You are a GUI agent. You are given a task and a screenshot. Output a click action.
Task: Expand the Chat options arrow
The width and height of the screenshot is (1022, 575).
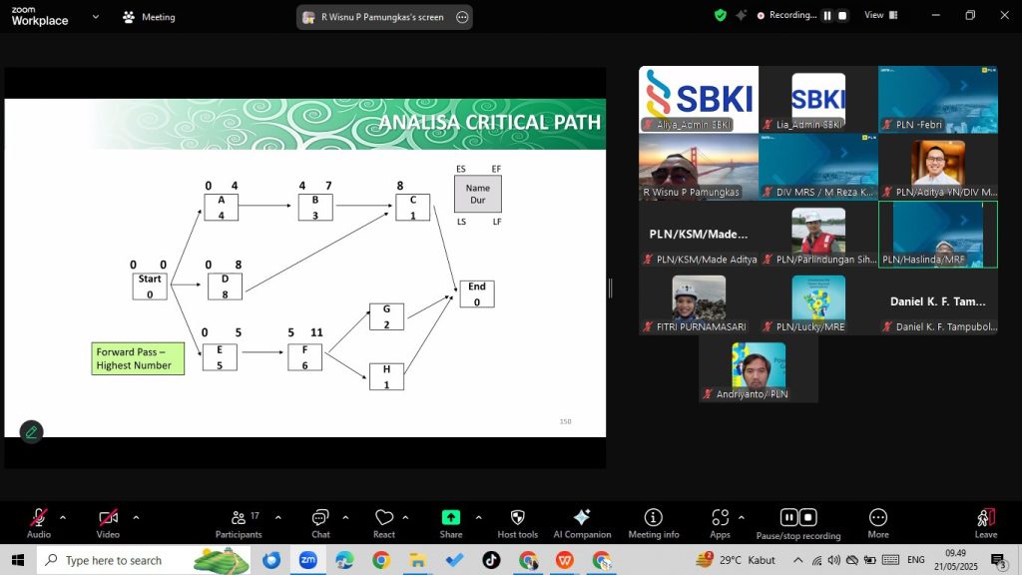(345, 518)
